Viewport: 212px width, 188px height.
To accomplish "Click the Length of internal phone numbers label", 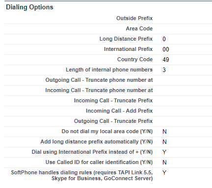I will coord(109,70).
